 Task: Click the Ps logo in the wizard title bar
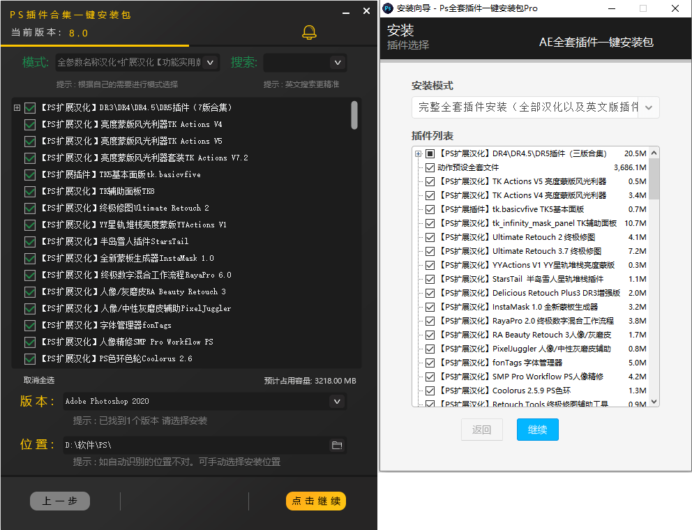389,8
